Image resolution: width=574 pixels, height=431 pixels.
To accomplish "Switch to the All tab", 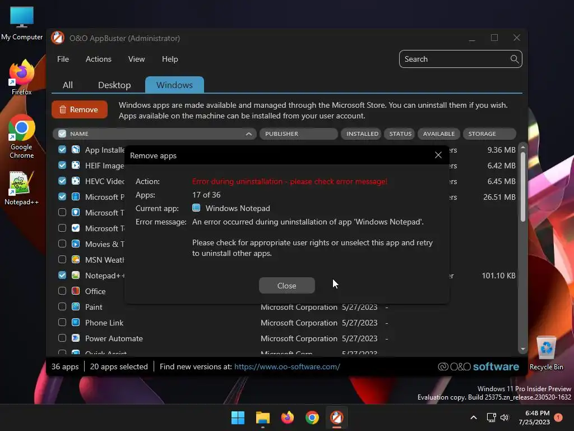I will point(68,85).
